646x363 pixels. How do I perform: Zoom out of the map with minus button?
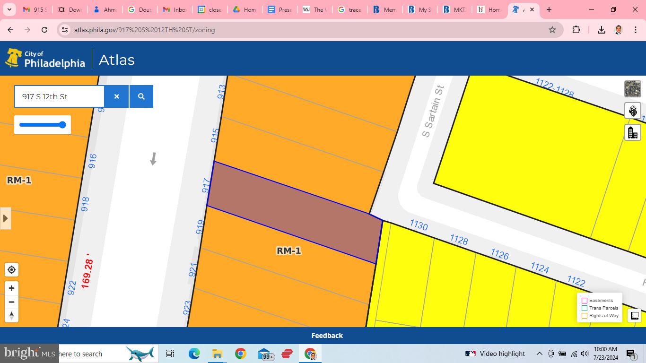click(11, 302)
